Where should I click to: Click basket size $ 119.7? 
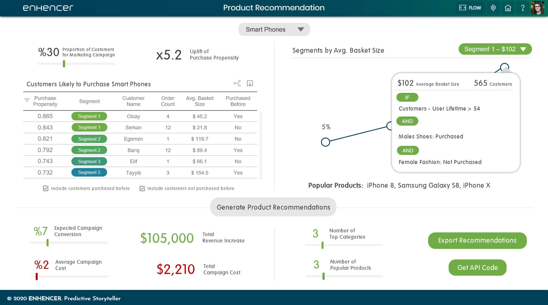[x=200, y=139]
